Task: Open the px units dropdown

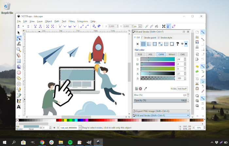Action: tap(140, 26)
